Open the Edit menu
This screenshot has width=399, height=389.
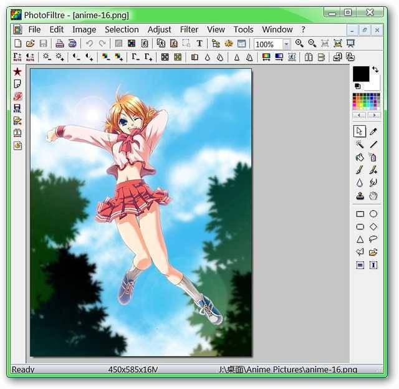57,29
